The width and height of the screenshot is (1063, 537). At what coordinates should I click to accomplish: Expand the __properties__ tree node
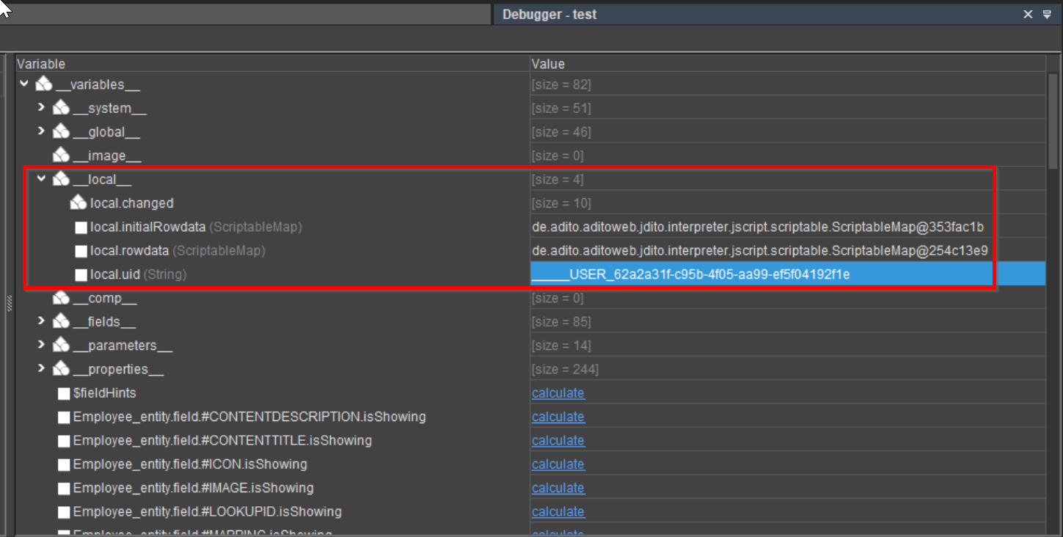coord(42,369)
